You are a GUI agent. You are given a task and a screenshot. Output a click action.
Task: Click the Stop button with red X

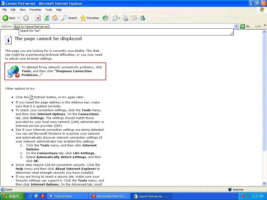[x=38, y=18]
